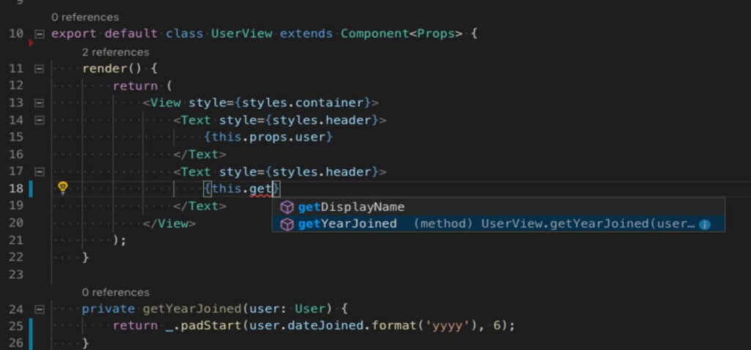Click the Component<Props> type on line 10
The image size is (751, 350).
(x=399, y=34)
